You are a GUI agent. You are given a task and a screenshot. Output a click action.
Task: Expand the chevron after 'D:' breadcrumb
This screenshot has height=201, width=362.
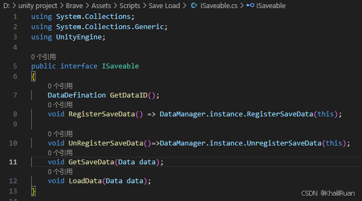(14, 5)
